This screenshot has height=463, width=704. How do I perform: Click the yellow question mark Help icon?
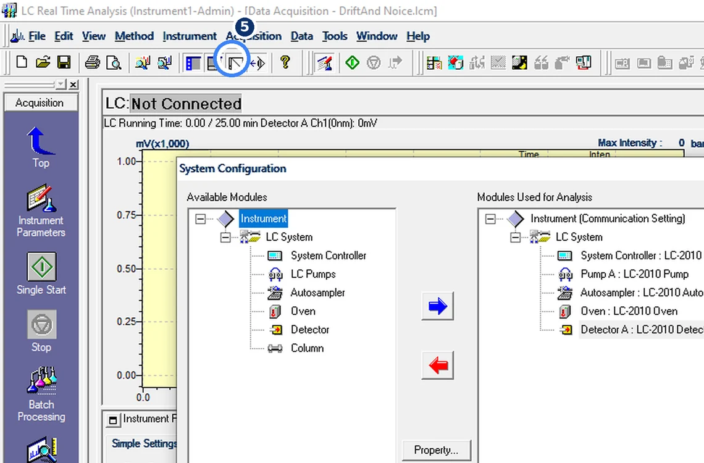(285, 62)
